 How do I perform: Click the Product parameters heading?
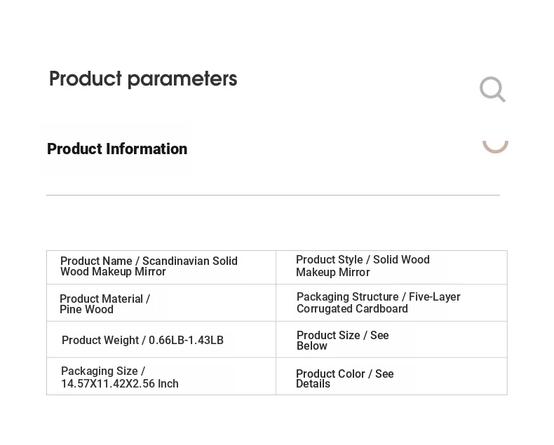point(143,78)
